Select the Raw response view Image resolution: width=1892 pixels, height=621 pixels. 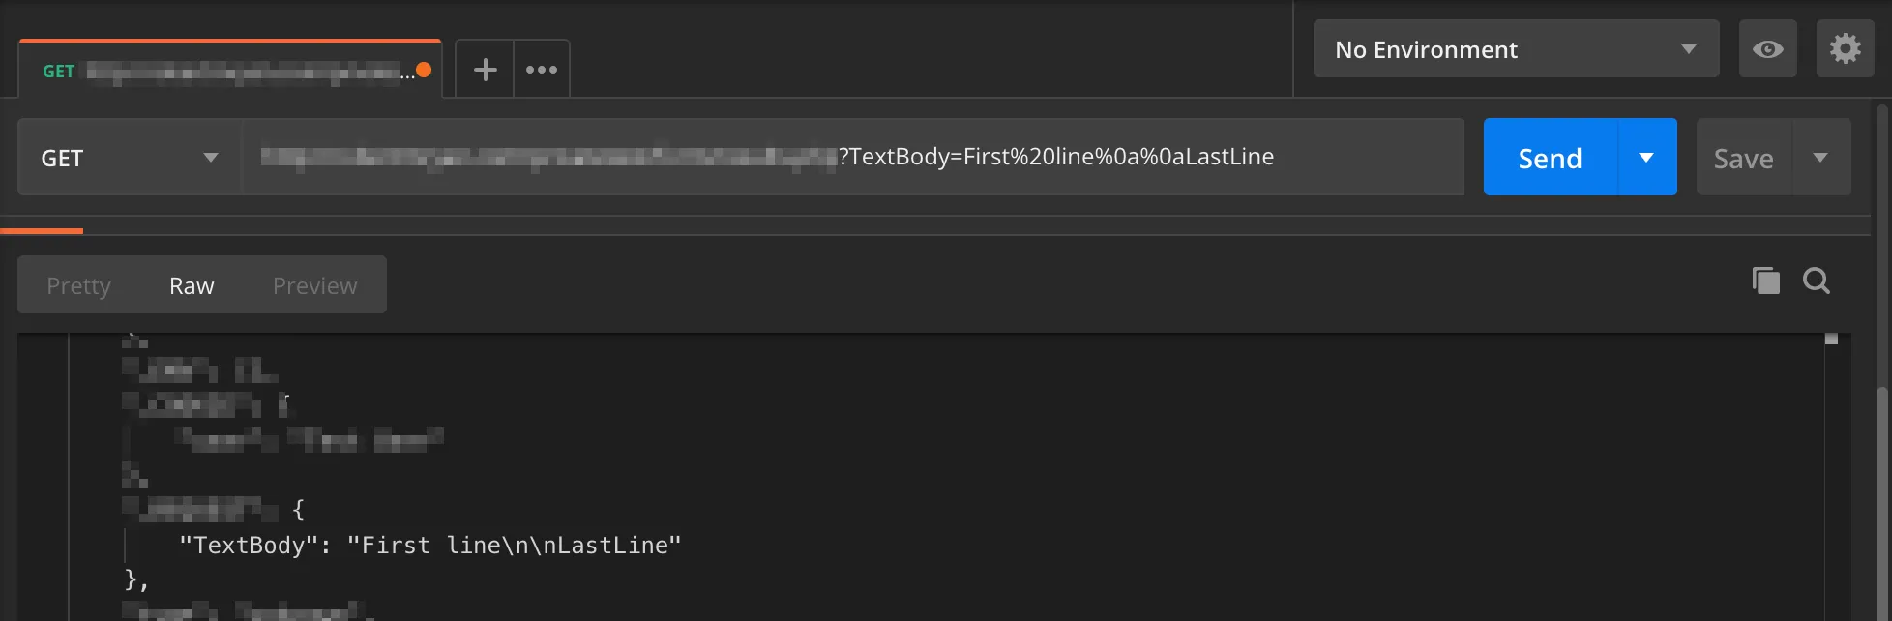tap(192, 285)
